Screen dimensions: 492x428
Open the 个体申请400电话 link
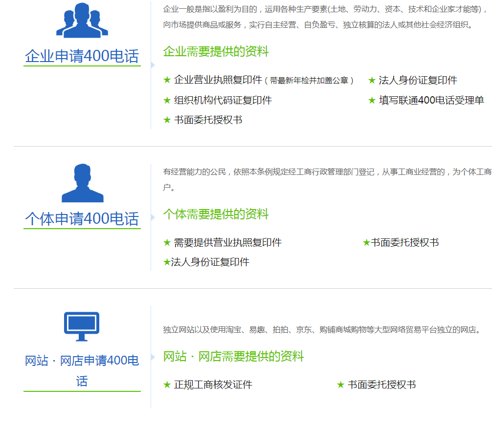[82, 218]
